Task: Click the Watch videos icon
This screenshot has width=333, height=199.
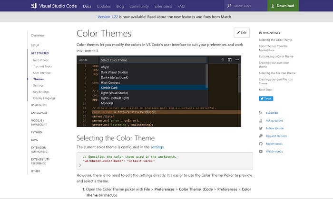Action: [x=261, y=152]
